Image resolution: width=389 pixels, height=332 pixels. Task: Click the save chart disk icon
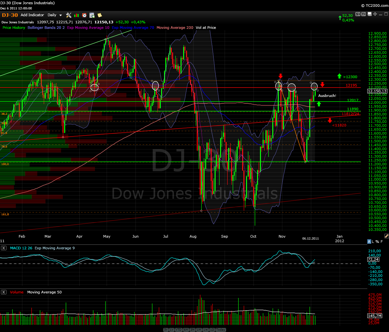pos(370,14)
